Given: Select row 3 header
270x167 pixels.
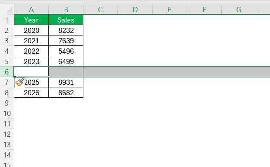Looking at the screenshot, I should pos(7,41).
